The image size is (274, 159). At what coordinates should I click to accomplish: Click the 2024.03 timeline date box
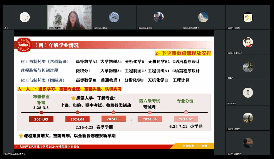tap(41, 119)
